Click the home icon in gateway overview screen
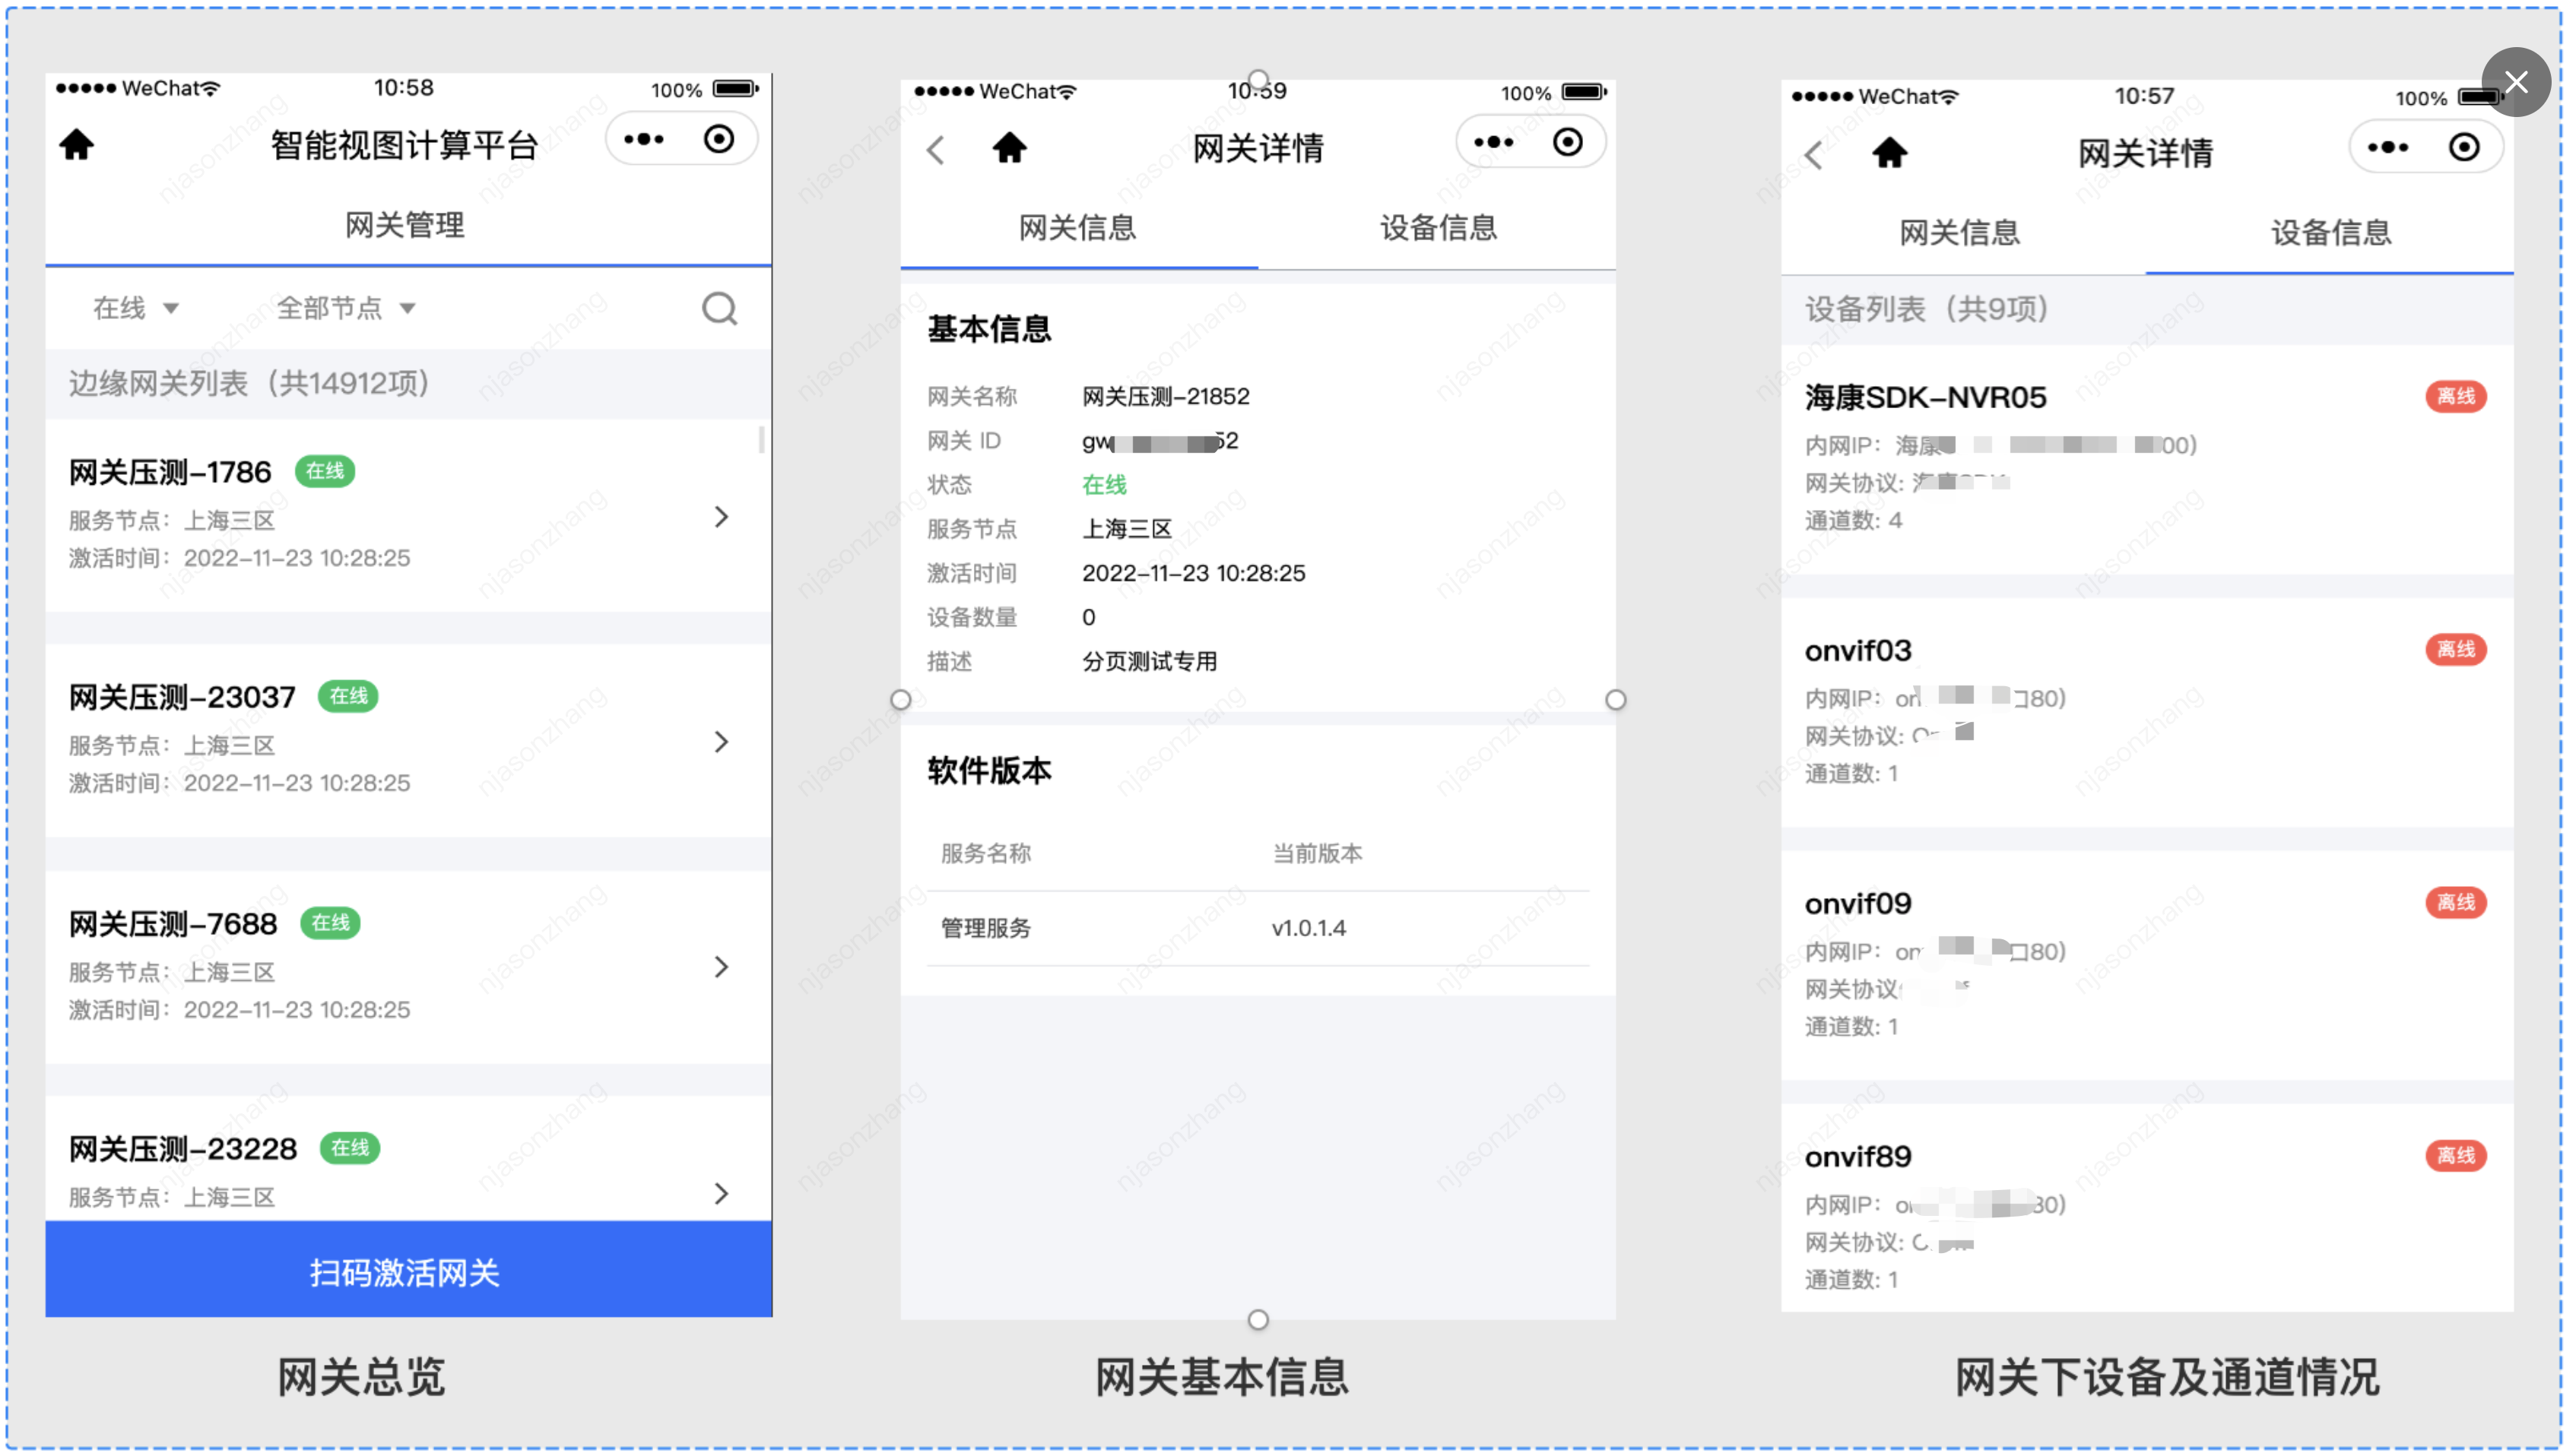The width and height of the screenshot is (2576, 1453). (77, 145)
